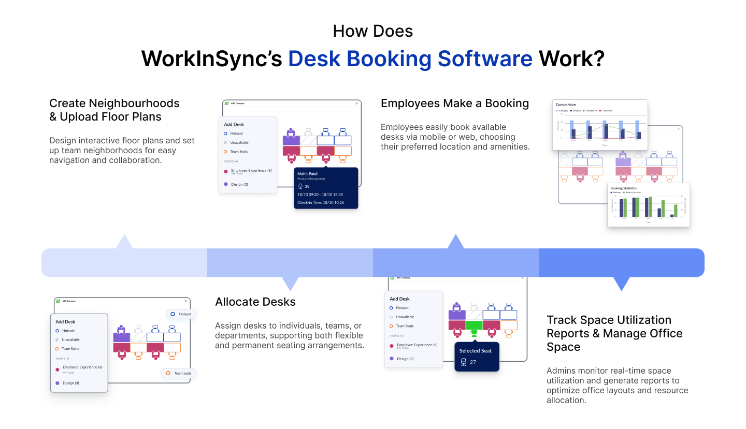Toggle the Checked in legend item in the Comparison chart
746x429 pixels.
[590, 111]
